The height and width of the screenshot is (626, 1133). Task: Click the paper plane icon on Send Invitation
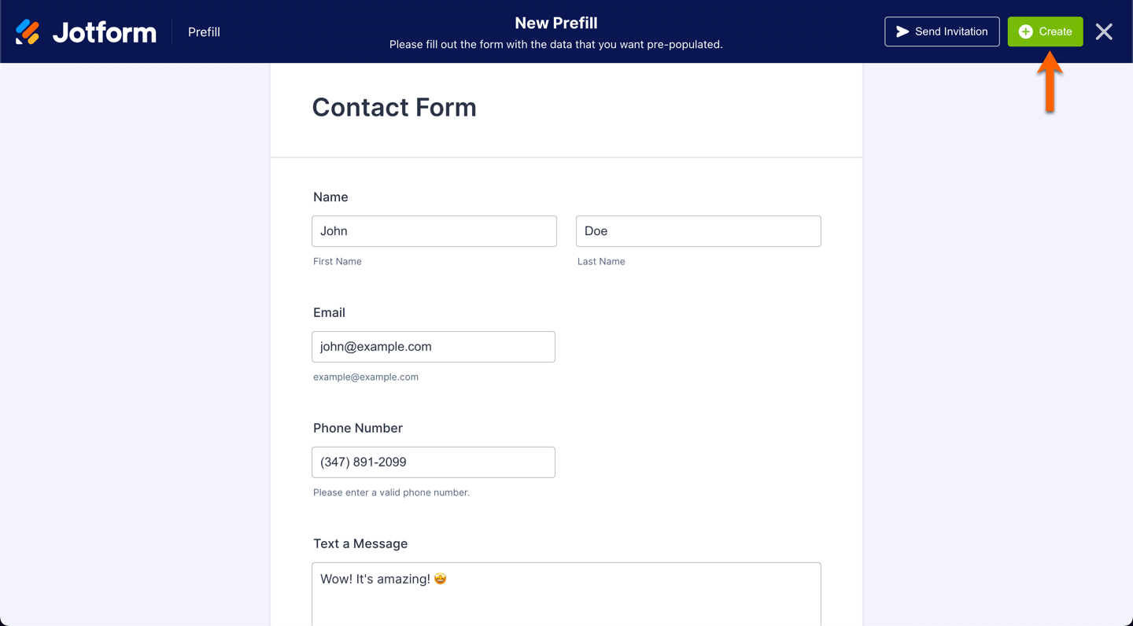point(902,31)
